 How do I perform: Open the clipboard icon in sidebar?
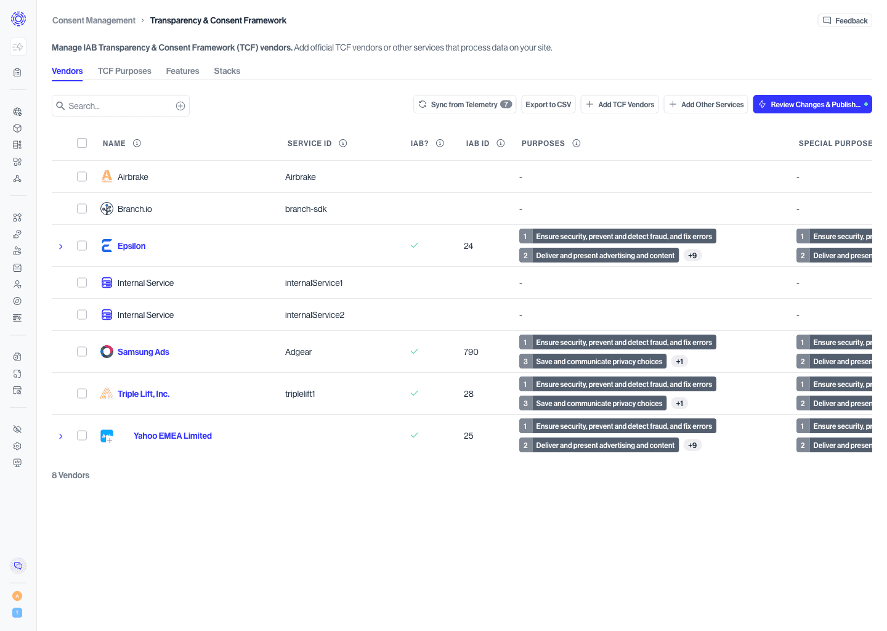[17, 72]
